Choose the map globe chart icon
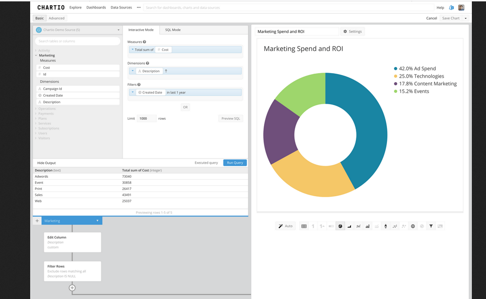The width and height of the screenshot is (486, 299). coord(413,226)
